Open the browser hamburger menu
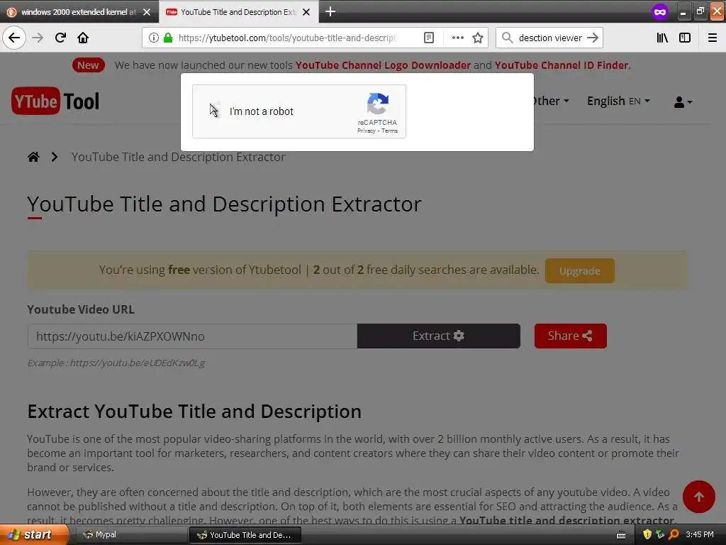This screenshot has width=726, height=545. click(x=713, y=38)
